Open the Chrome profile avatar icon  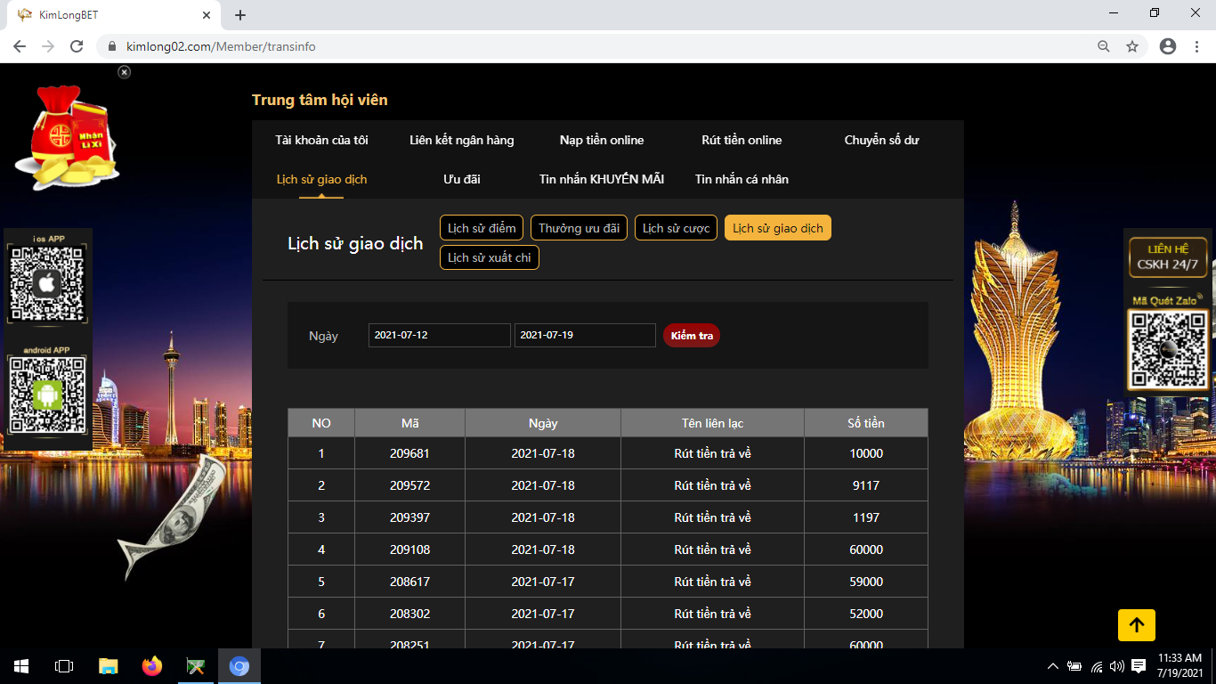point(1168,46)
